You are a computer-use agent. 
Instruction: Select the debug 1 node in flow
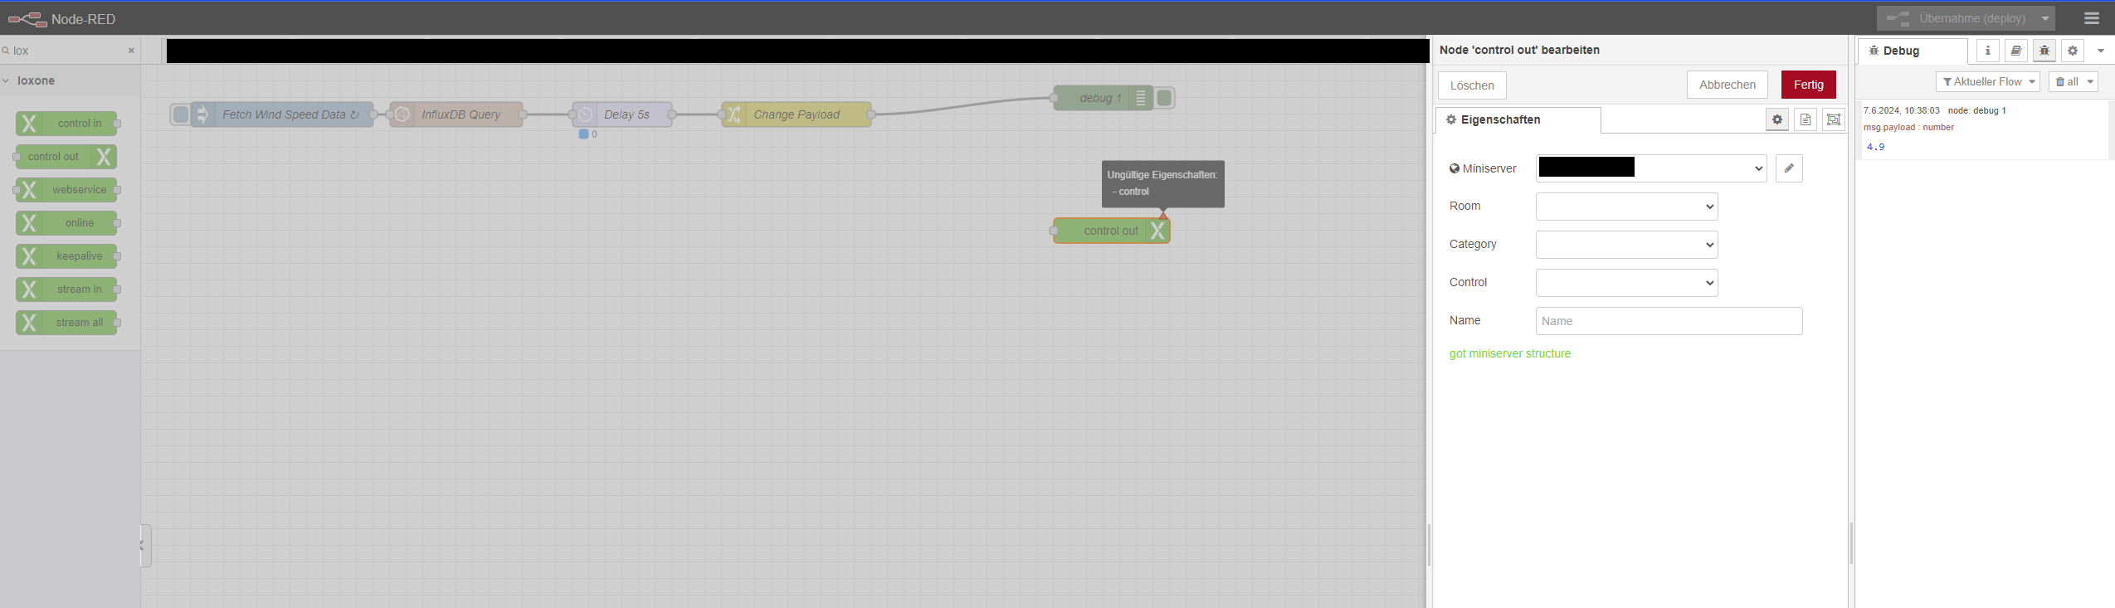pos(1102,98)
